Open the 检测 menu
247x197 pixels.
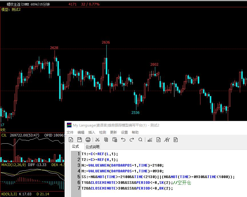click(103, 132)
